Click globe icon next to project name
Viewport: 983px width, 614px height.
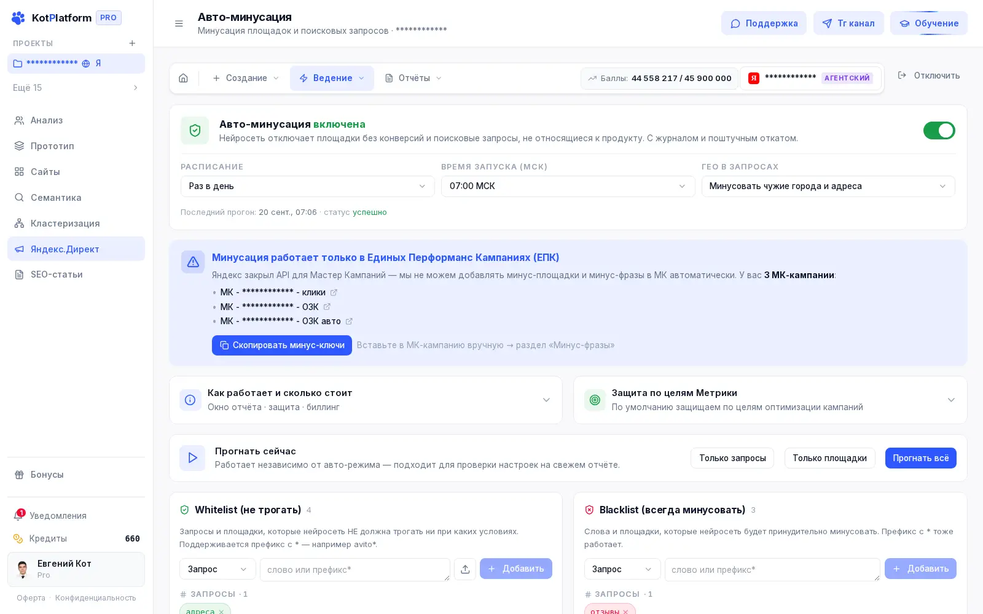click(x=86, y=63)
